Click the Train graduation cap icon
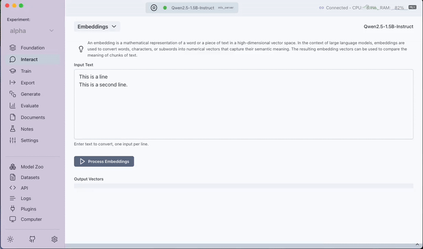 pyautogui.click(x=13, y=71)
